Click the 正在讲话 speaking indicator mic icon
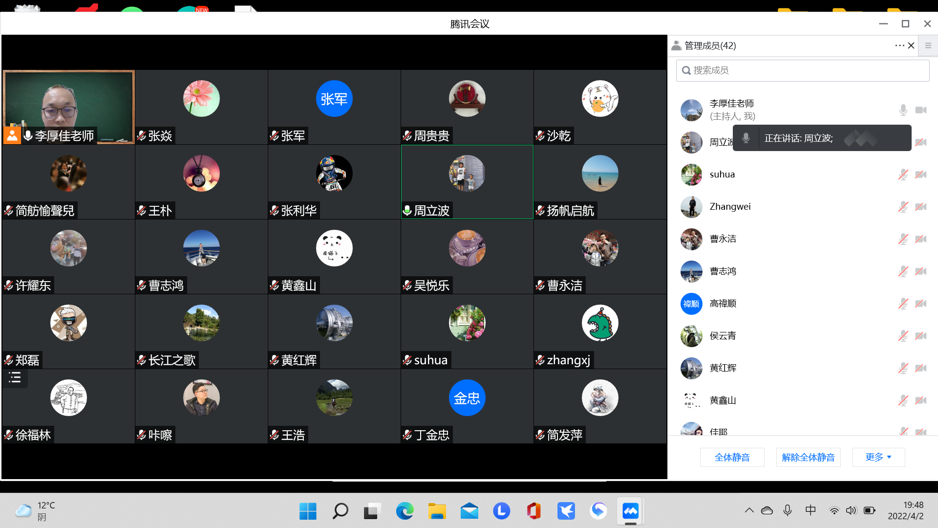The height and width of the screenshot is (528, 938). (x=746, y=138)
